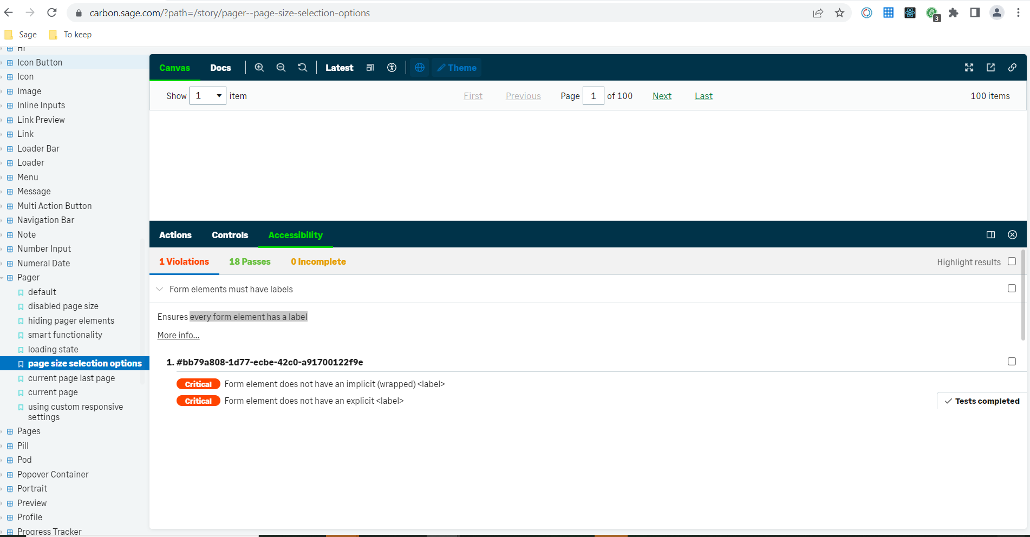Screen dimensions: 1030x537
Task: Collapse the 'Form elements must have labels' rule
Action: [x=160, y=289]
